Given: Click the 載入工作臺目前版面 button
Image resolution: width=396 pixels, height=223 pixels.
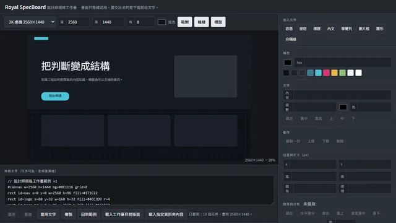Looking at the screenshot, I should coord(123,214).
